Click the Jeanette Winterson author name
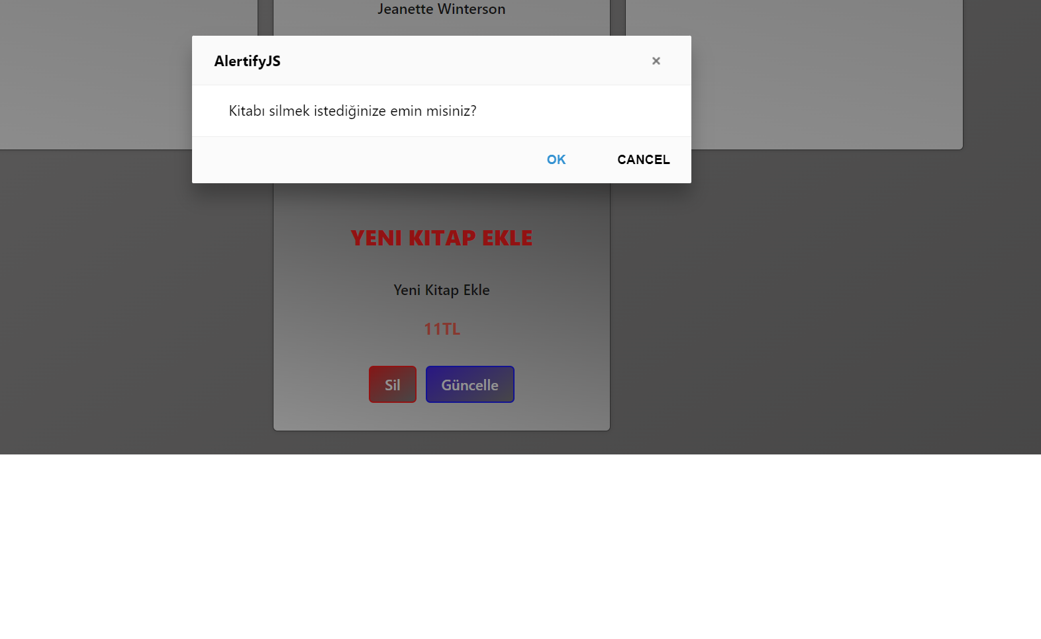The width and height of the screenshot is (1041, 639). coord(442,9)
